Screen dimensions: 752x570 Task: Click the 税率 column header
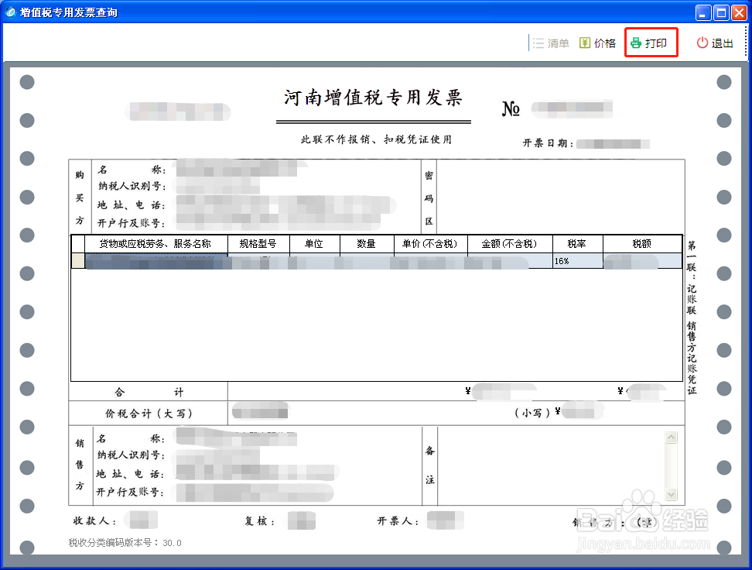tap(577, 243)
